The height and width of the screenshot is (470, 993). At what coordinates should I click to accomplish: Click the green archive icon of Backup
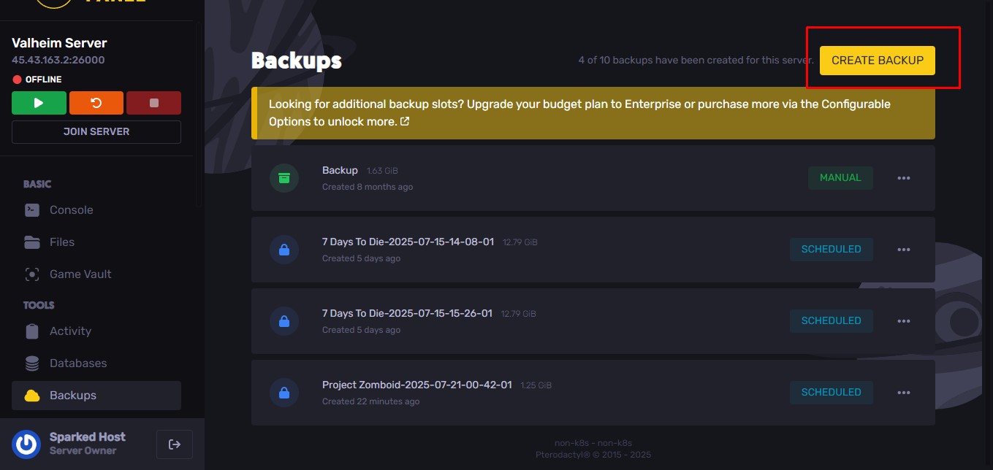click(284, 178)
